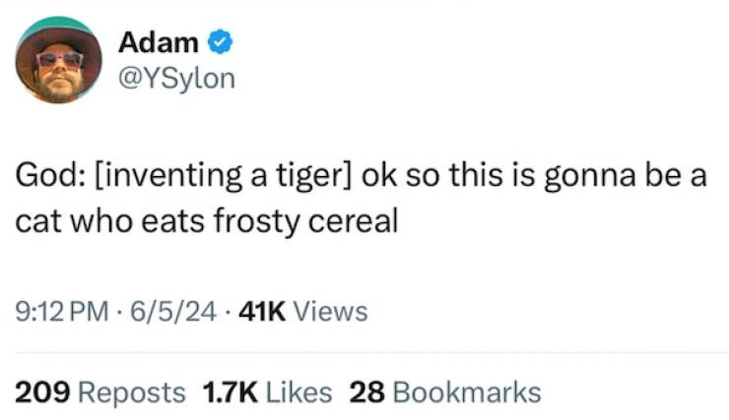
Task: Click the Views label
Action: click(331, 313)
